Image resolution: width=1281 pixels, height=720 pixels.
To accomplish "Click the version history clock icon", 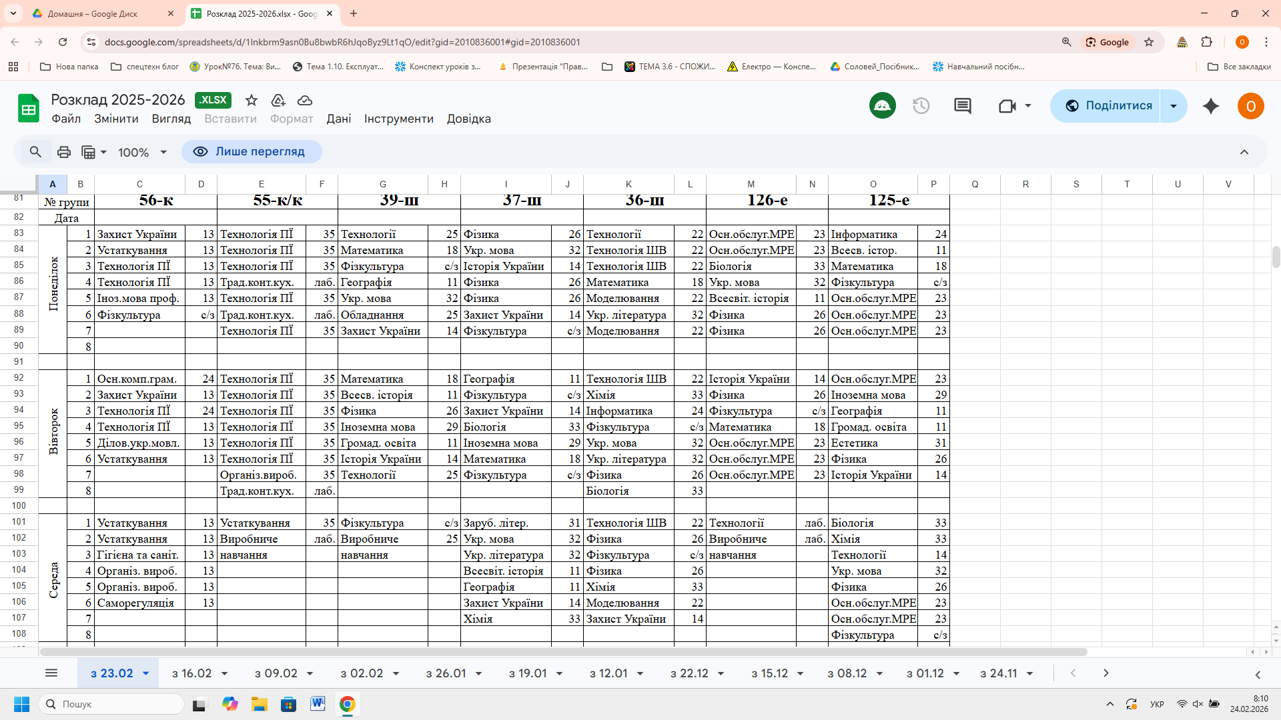I will [921, 106].
